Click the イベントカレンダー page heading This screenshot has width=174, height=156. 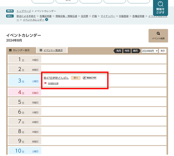23,35
